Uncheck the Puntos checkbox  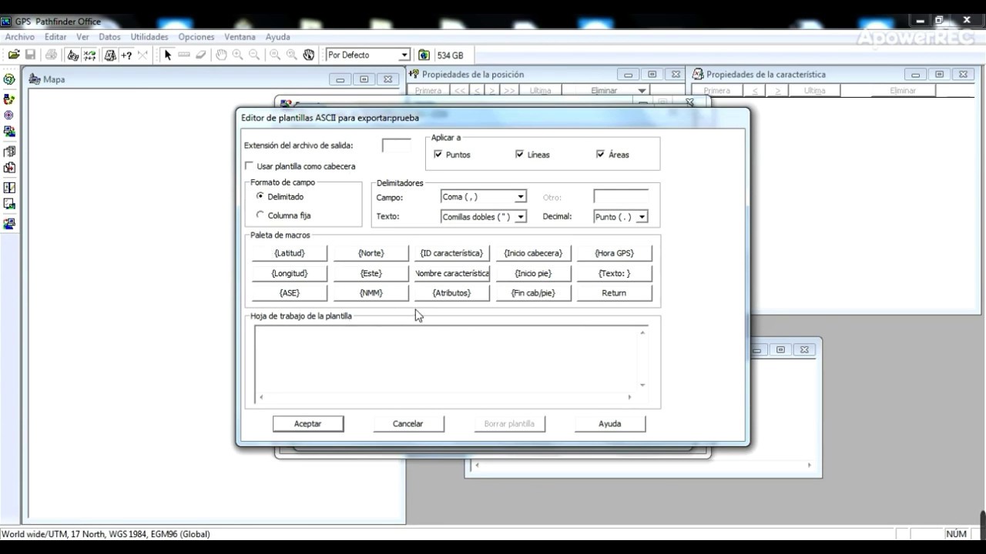tap(438, 155)
